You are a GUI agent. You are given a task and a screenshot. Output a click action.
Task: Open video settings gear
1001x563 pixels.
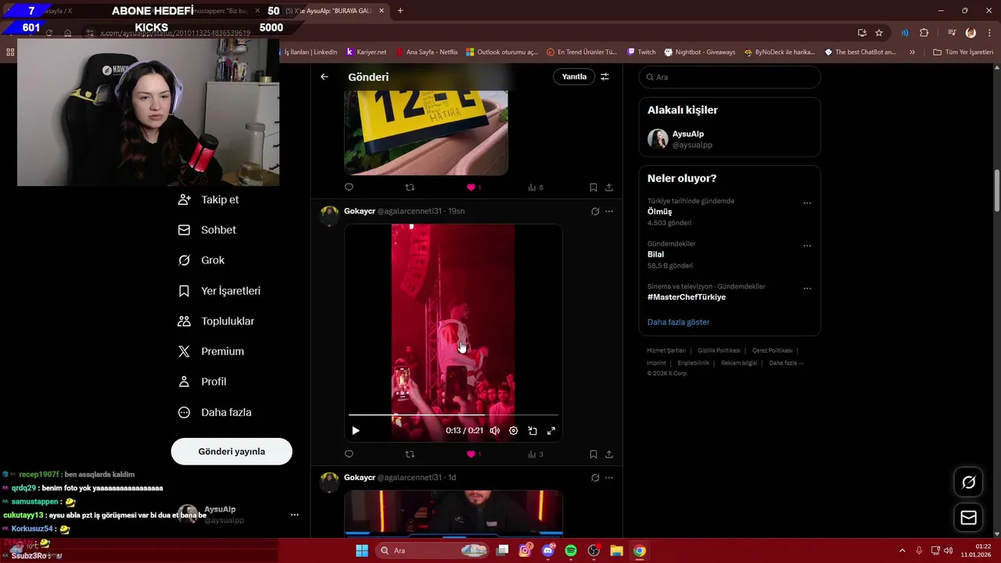(514, 431)
